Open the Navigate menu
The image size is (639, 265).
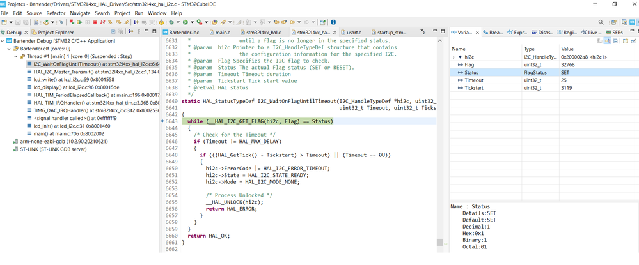[81, 13]
